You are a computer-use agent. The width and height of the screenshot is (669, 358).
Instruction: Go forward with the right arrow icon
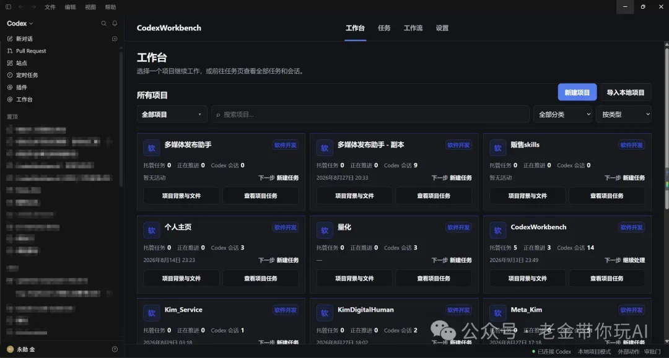pos(33,7)
